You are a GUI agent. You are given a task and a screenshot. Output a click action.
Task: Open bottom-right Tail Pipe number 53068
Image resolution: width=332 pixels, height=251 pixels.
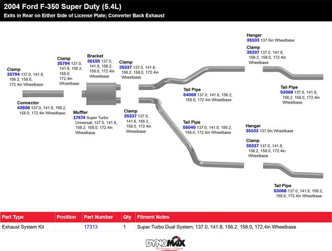(280, 191)
